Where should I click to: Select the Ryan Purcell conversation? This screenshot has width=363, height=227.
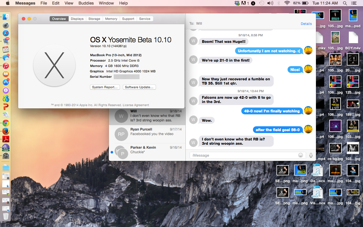[x=147, y=134]
